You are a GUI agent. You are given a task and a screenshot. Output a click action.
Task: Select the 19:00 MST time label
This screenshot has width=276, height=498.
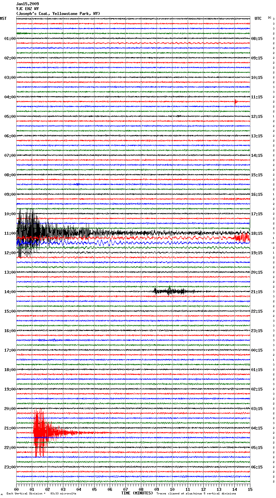(10, 389)
